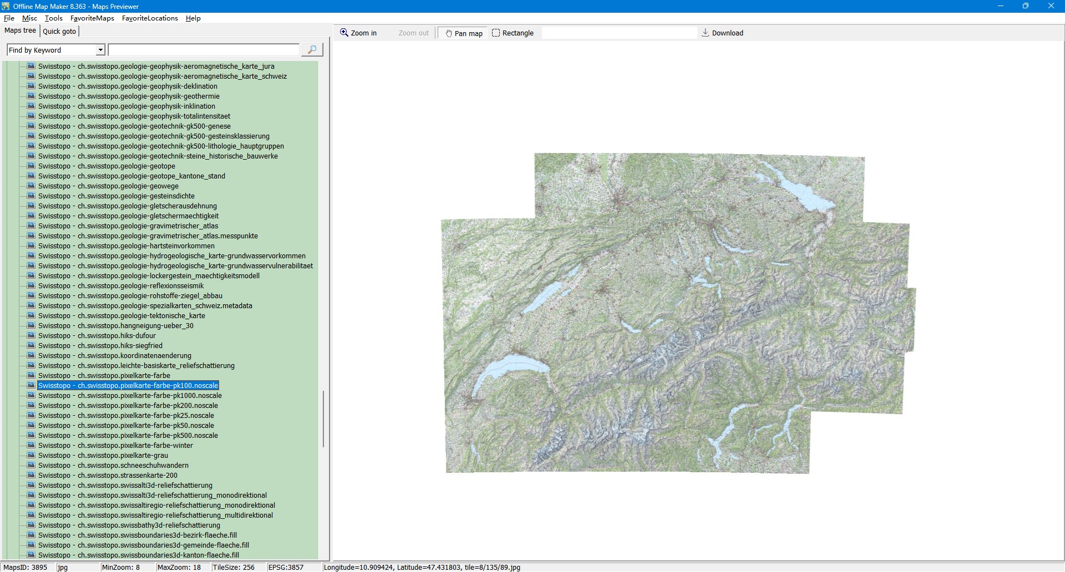Open the FavoriteMaps menu
This screenshot has height=572, width=1065.
pos(92,18)
